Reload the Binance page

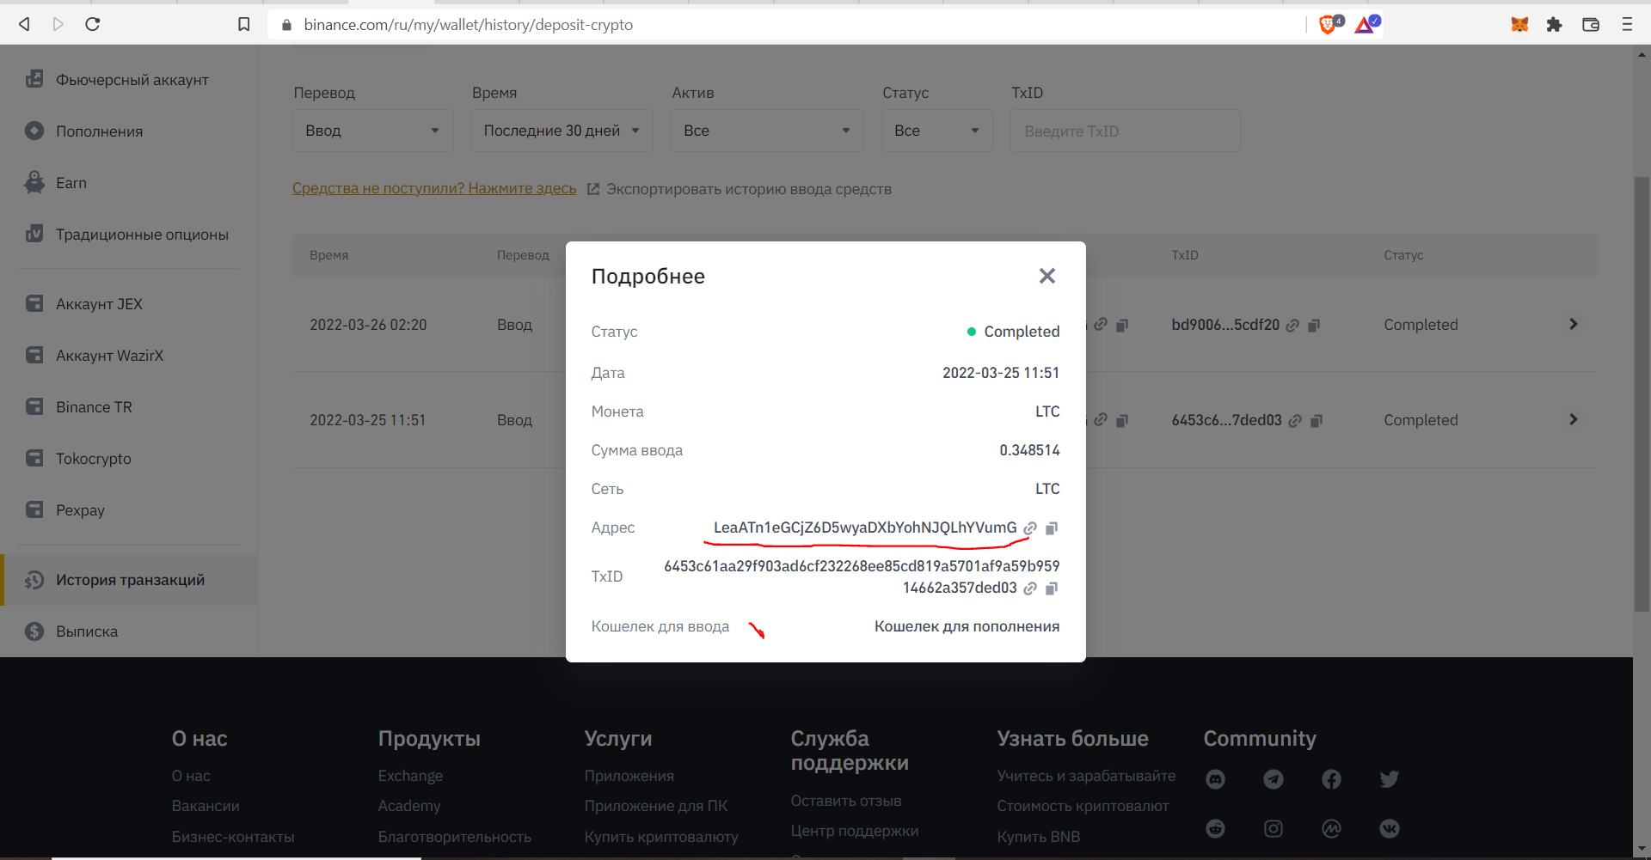93,24
